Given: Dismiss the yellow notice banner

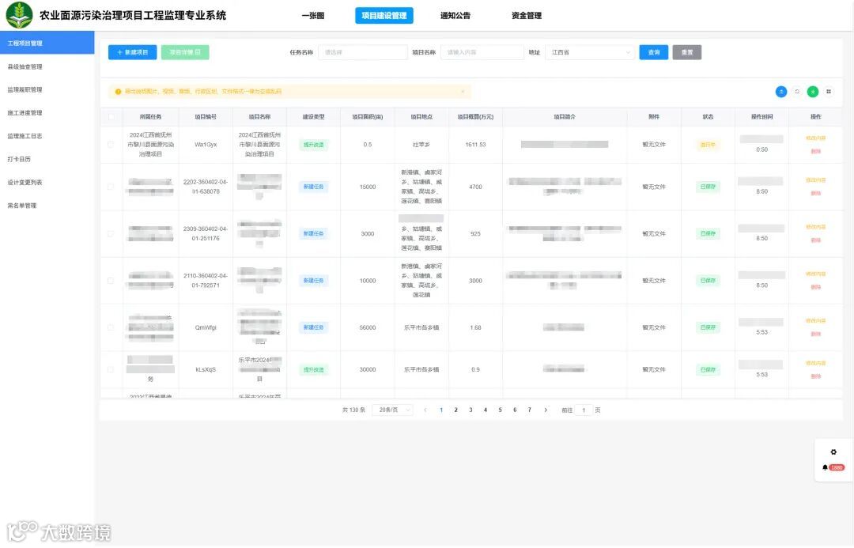Looking at the screenshot, I should point(463,92).
